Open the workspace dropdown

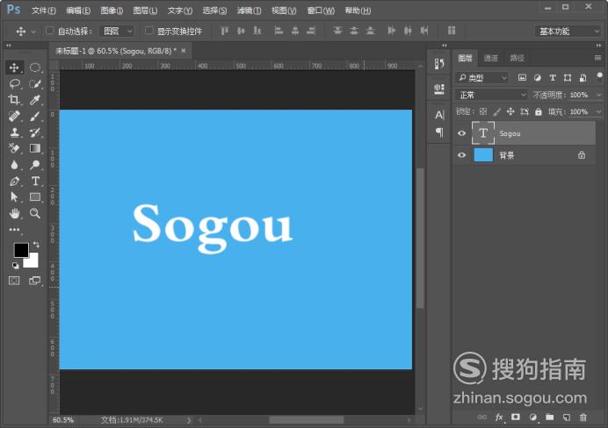(x=568, y=31)
